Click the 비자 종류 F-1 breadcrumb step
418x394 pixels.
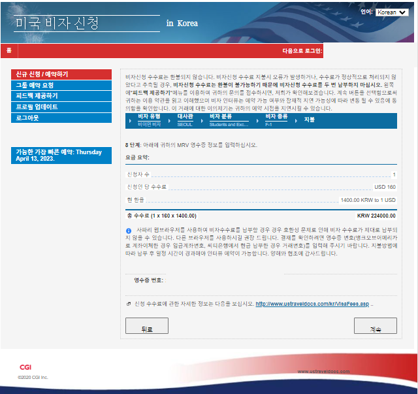click(x=276, y=120)
